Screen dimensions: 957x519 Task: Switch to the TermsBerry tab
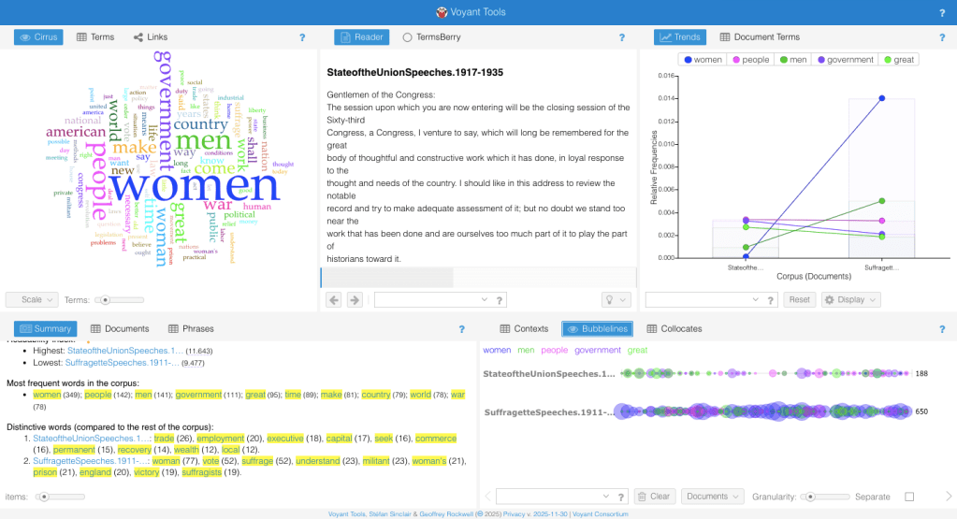point(431,37)
